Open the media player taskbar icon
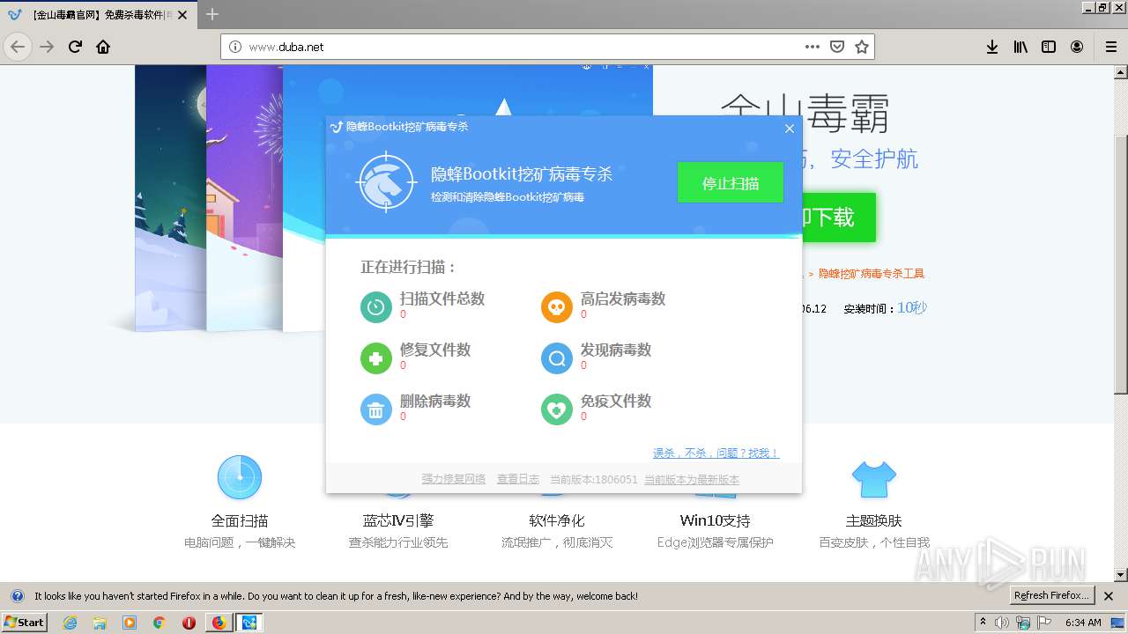Screen dimensions: 1128x634 tap(130, 623)
